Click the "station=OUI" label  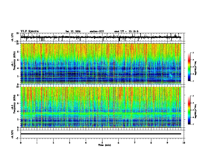click(97, 31)
